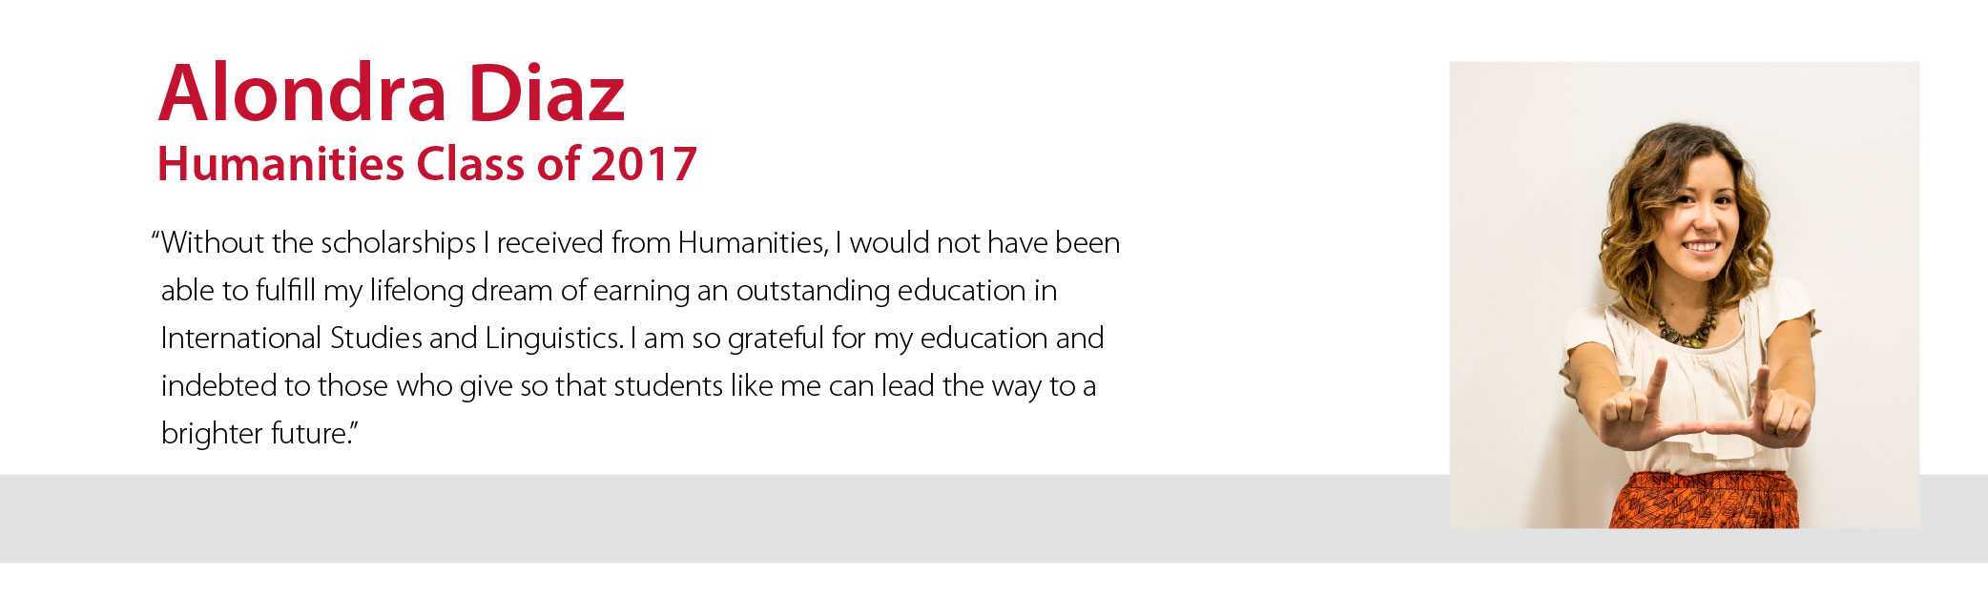
Task: Click the word "grateful" in the third line
Action: click(776, 339)
